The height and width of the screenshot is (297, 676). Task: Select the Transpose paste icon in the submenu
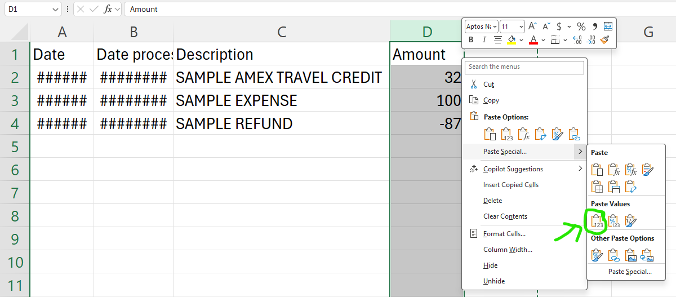[630, 187]
